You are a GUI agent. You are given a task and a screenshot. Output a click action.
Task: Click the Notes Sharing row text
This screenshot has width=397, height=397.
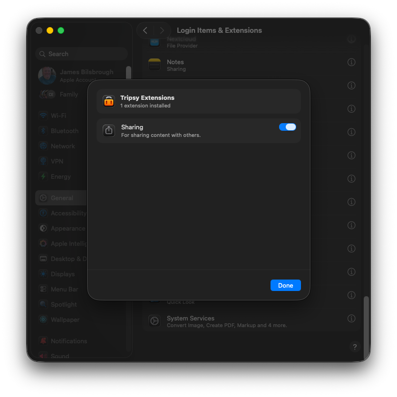(176, 65)
